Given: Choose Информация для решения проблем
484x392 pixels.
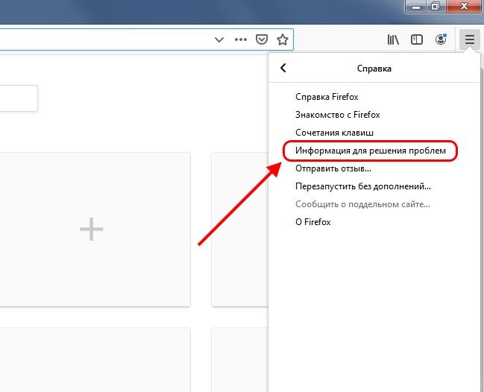Looking at the screenshot, I should [x=374, y=151].
